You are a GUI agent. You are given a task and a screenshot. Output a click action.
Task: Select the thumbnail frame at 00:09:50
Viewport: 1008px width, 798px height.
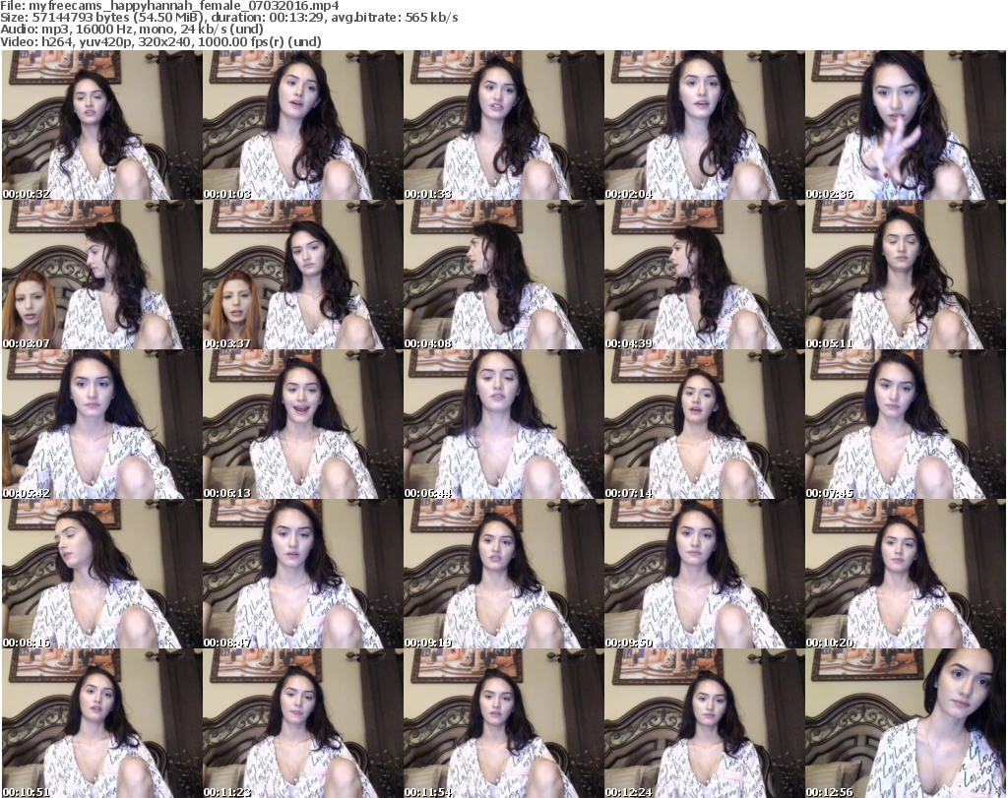tap(704, 574)
